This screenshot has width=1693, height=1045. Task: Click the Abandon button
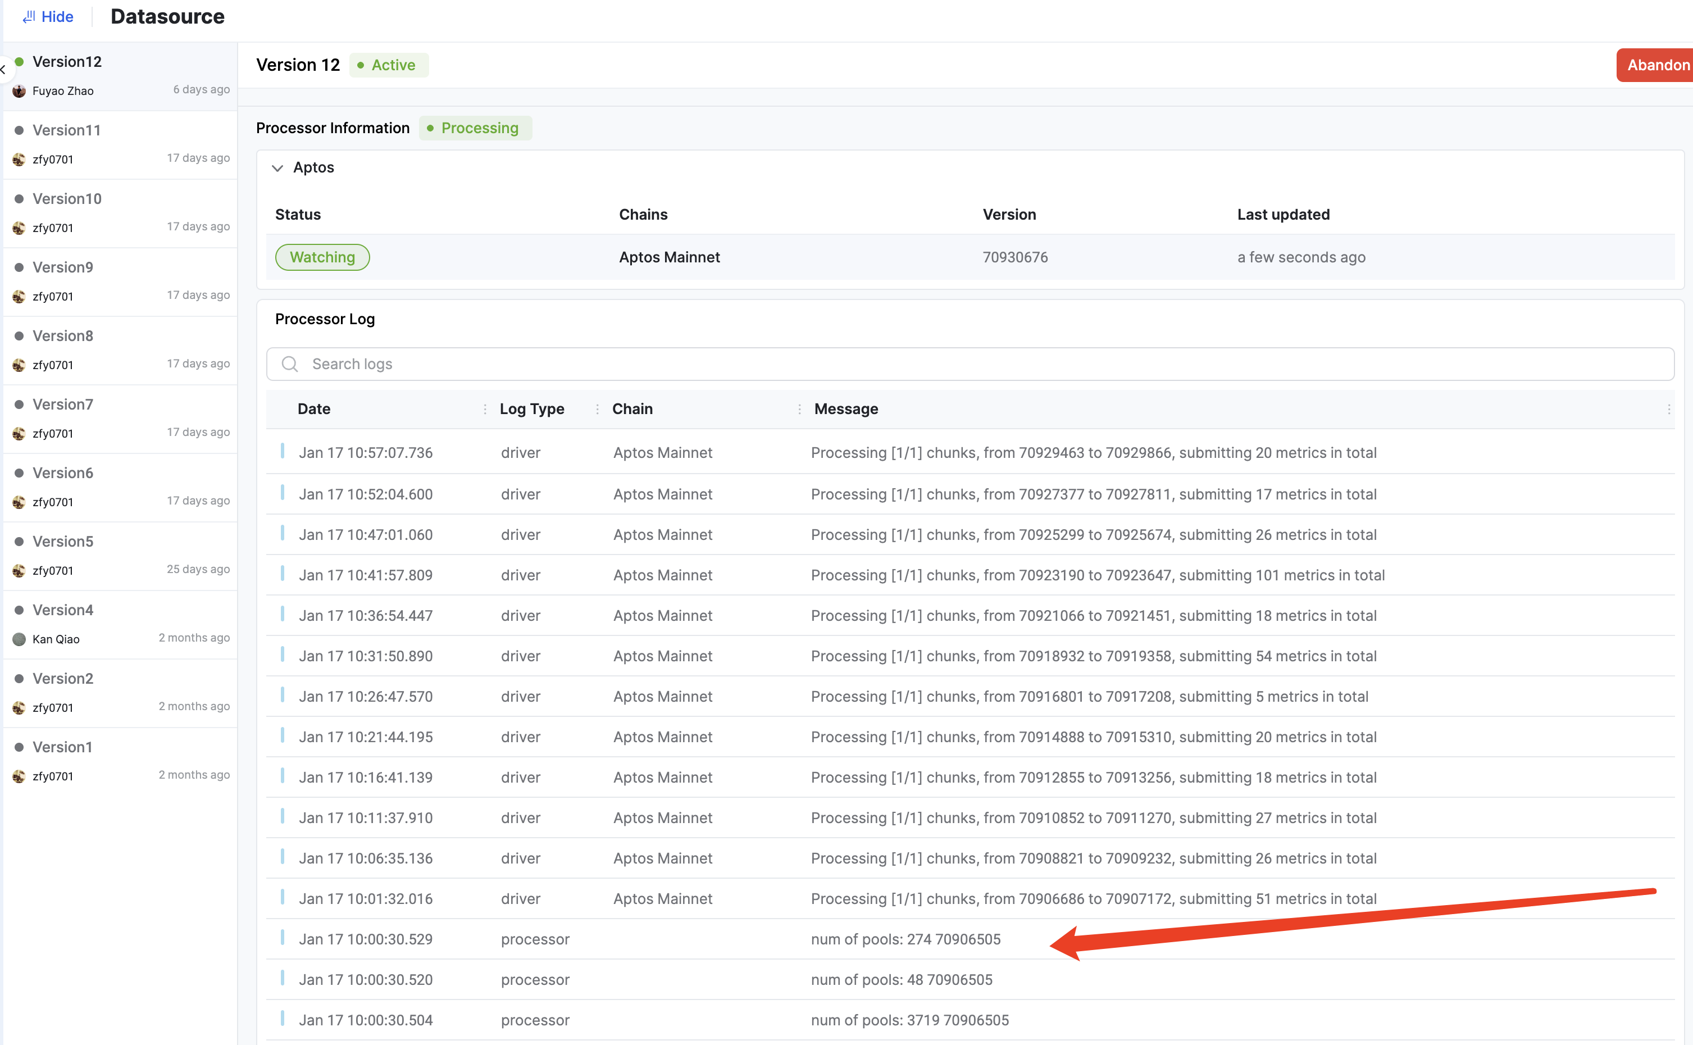pyautogui.click(x=1656, y=65)
